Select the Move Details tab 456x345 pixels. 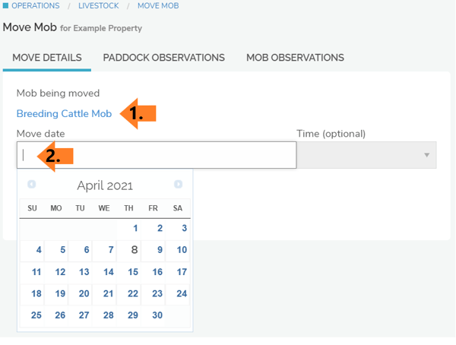tap(47, 58)
